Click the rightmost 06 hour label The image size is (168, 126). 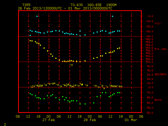pyautogui.click(x=141, y=117)
